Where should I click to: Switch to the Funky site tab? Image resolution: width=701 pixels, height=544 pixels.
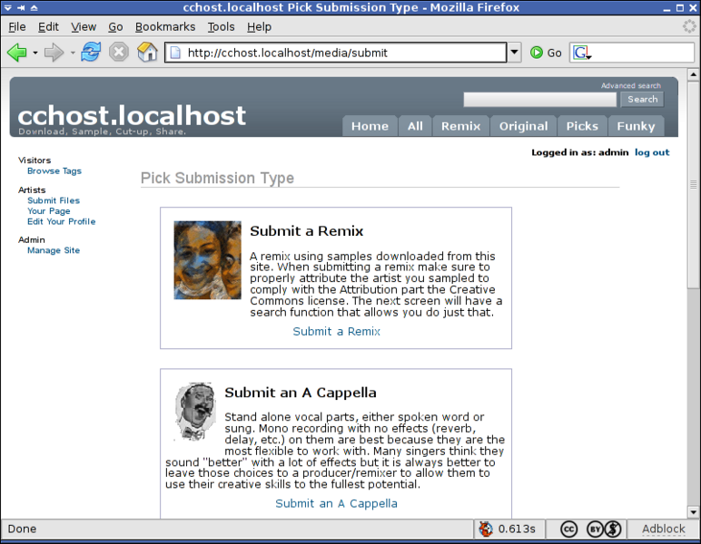click(x=636, y=126)
